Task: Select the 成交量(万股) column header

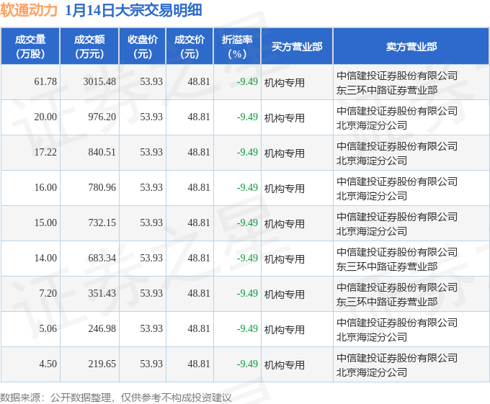Action: (x=30, y=47)
